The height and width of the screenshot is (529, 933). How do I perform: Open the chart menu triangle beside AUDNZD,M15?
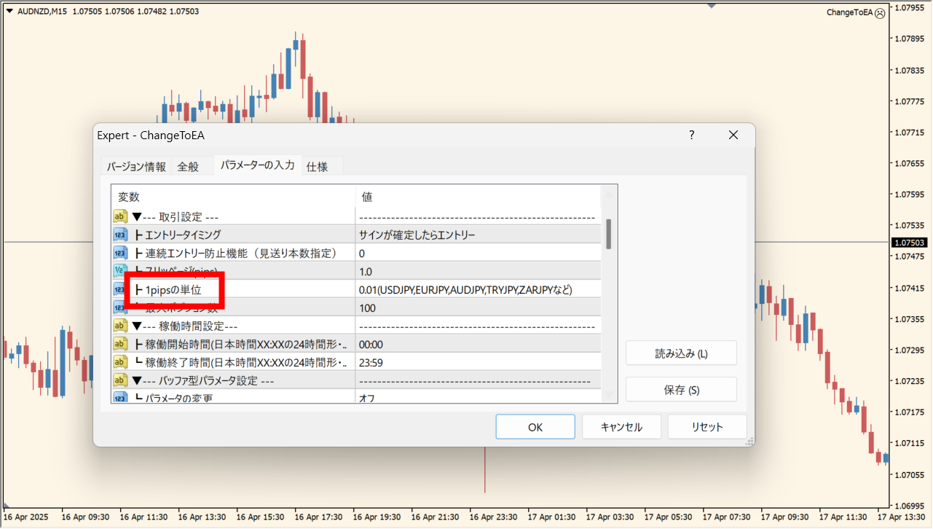pyautogui.click(x=9, y=11)
